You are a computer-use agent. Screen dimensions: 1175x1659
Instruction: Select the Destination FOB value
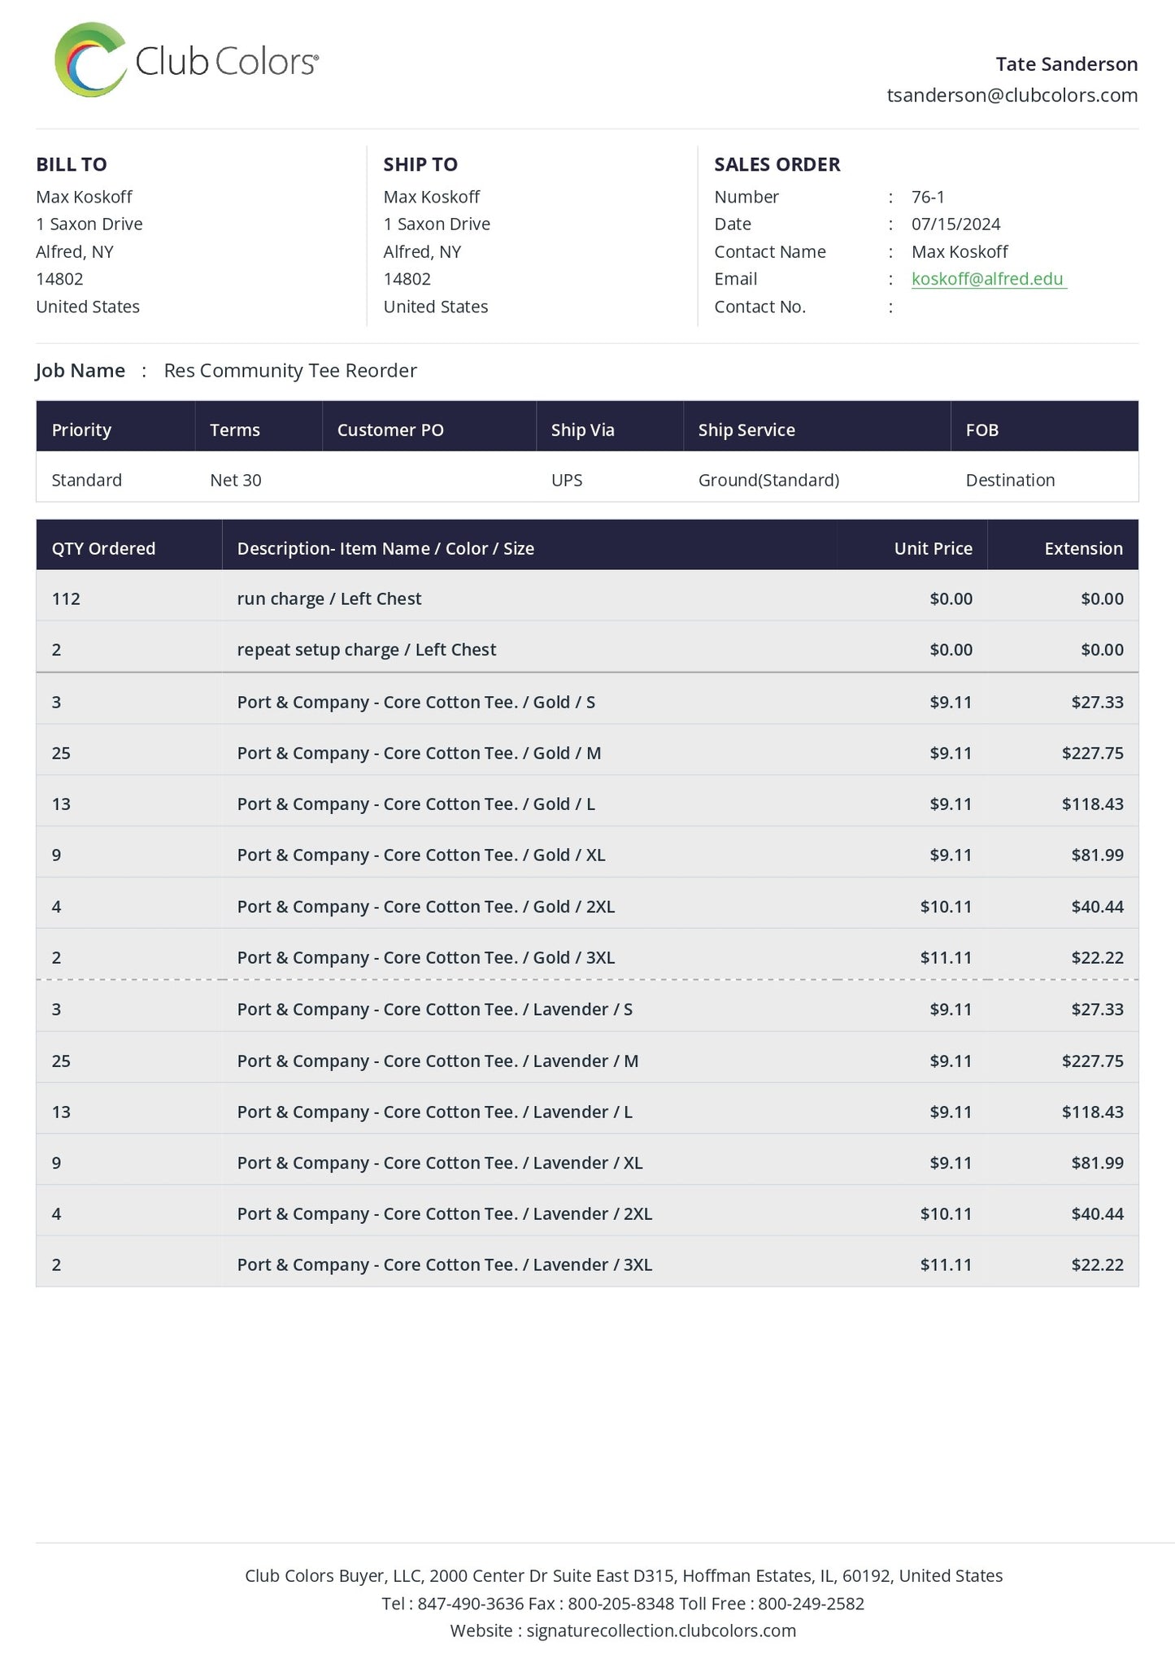1010,480
